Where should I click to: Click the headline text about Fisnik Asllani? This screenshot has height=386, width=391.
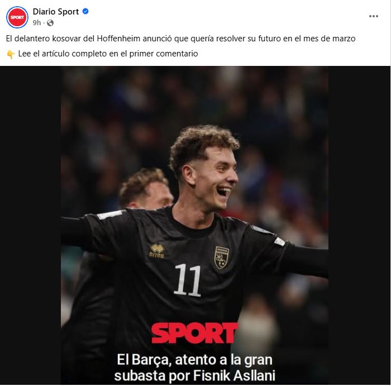tap(194, 368)
